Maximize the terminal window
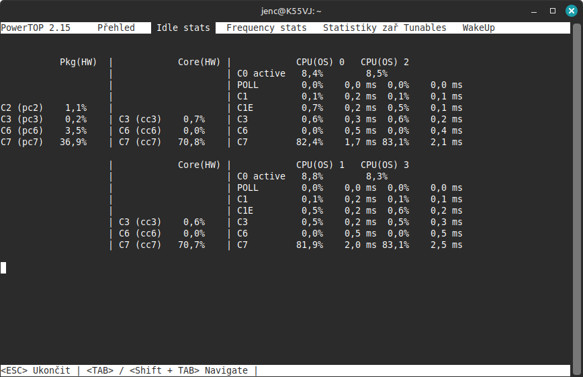583x377 pixels. [x=552, y=11]
